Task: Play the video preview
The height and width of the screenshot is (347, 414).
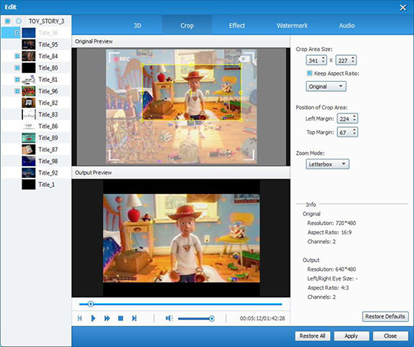Action: (x=94, y=319)
